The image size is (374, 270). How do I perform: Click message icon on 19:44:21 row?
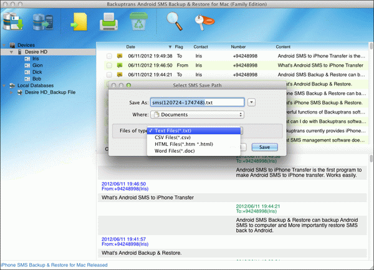[x=120, y=75]
